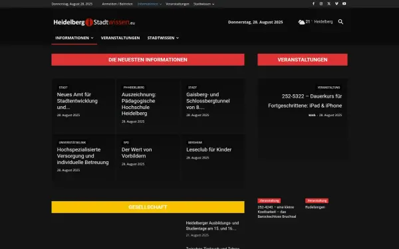
Task: Open the Instagram social icon
Action: pyautogui.click(x=321, y=4)
